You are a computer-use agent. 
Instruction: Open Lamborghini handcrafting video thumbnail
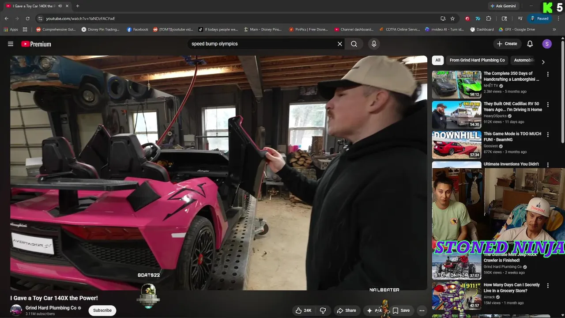tap(456, 84)
